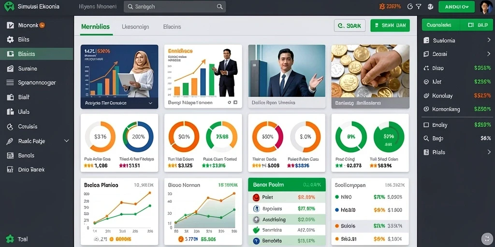The width and height of the screenshot is (495, 247).
Task: Click the Simulusi Ekoonia logo icon
Action: [9, 7]
